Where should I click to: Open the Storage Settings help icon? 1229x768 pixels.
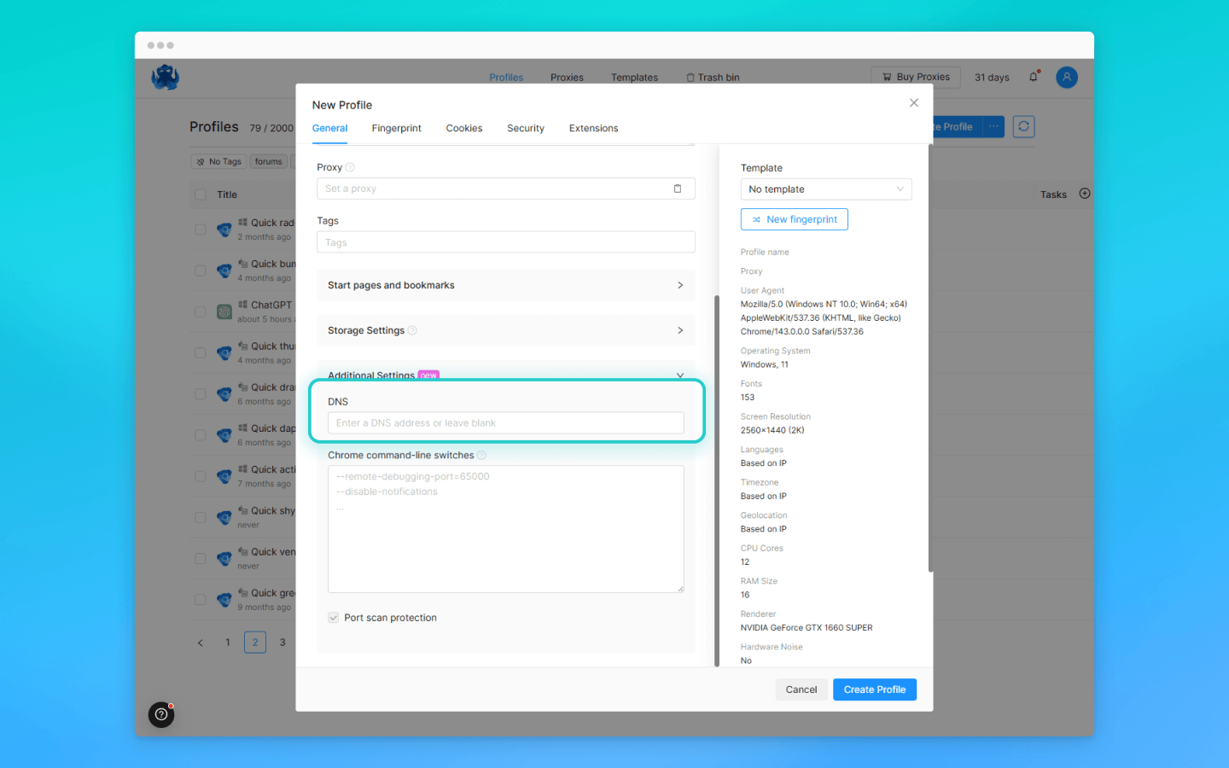pyautogui.click(x=412, y=330)
